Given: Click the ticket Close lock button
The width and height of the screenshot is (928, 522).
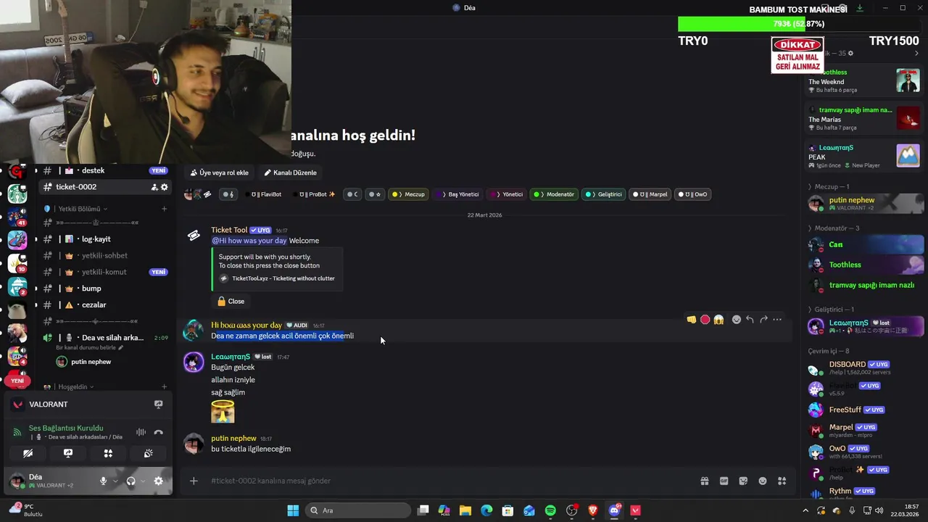Looking at the screenshot, I should click(x=231, y=301).
